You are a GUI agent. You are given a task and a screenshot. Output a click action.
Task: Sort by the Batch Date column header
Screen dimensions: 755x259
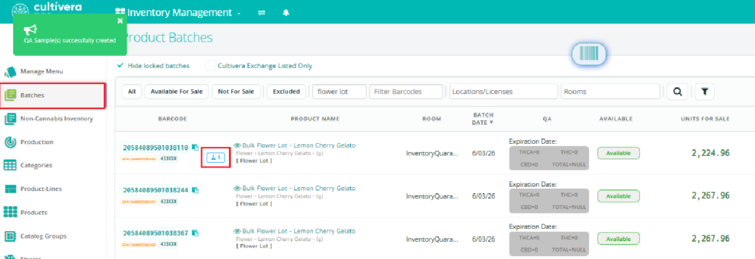483,119
